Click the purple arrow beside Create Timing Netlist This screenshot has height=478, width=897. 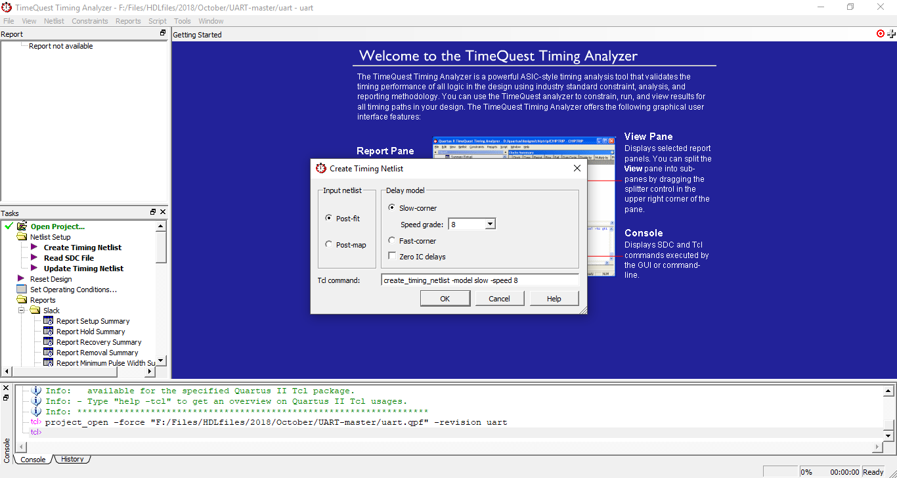(x=35, y=248)
